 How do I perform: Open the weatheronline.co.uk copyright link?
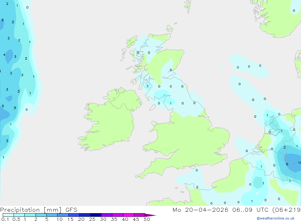tap(276, 218)
